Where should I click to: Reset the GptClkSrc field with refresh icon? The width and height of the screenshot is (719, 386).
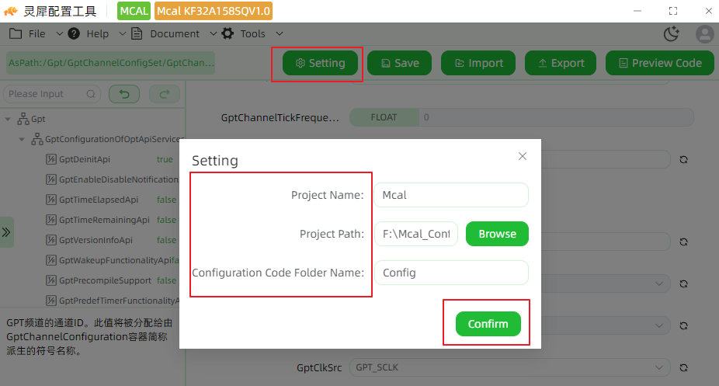(683, 367)
